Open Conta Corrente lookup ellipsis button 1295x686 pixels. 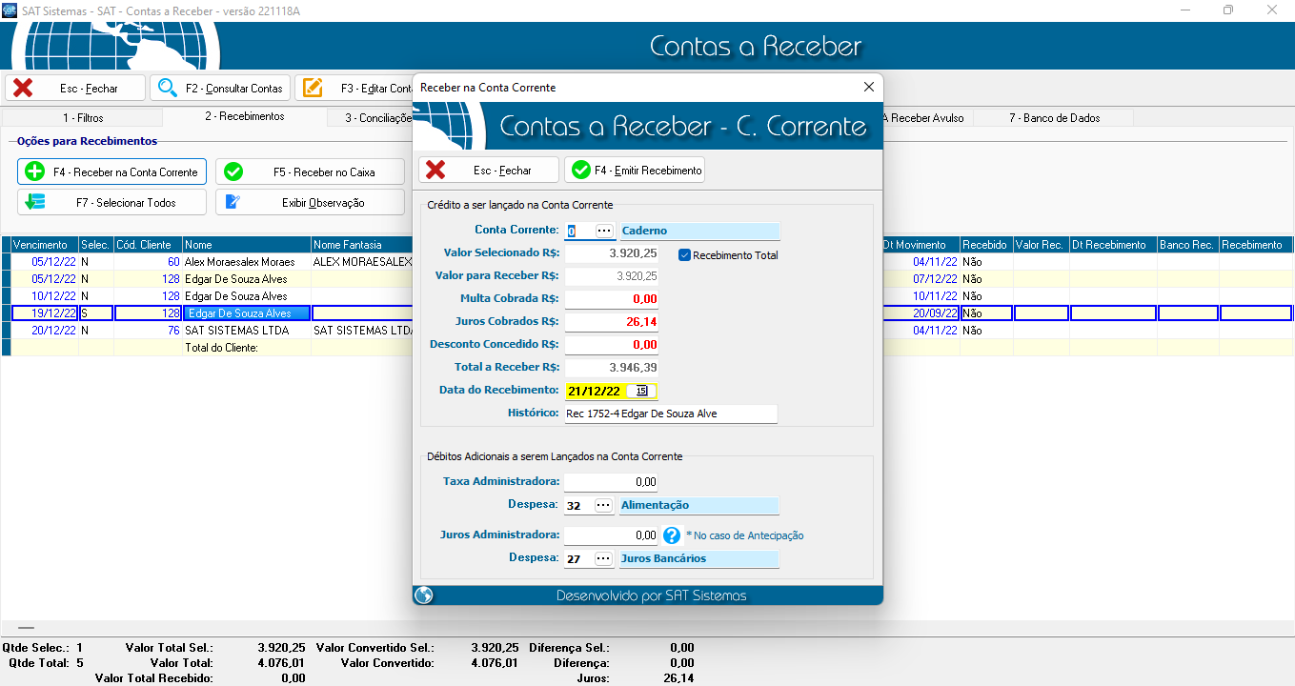coord(603,232)
